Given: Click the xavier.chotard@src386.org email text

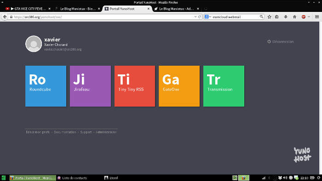Looking at the screenshot, I should 63,50.
